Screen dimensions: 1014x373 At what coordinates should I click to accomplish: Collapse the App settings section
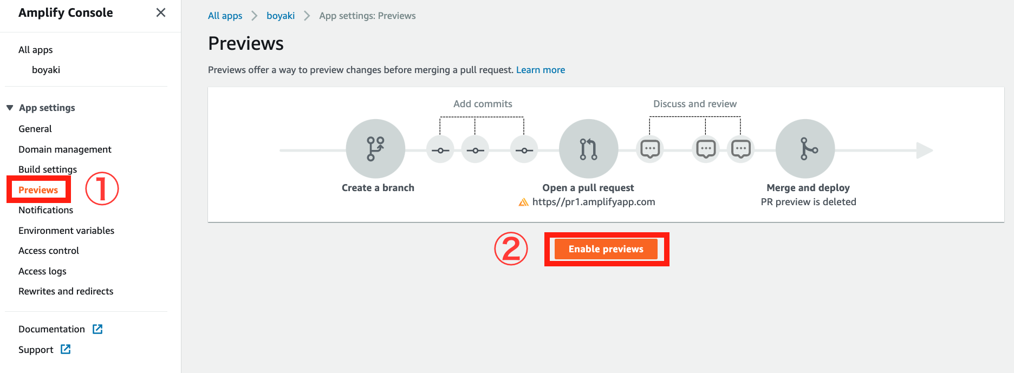click(x=10, y=108)
